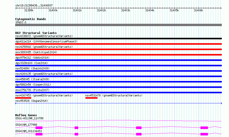Open variant label nsv953528 (Dogan2014)
Screen dimensions: 229x137
tap(32, 101)
